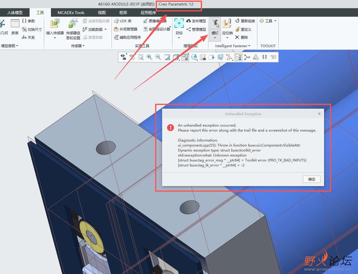Open the 螺钉 dropdown arrow
The image size is (358, 274).
pos(215,38)
